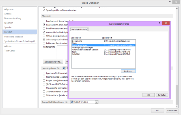Open the Kompatibilitätsoptionen document dropdown
Screen dimensions: 181x115
tap(97, 102)
